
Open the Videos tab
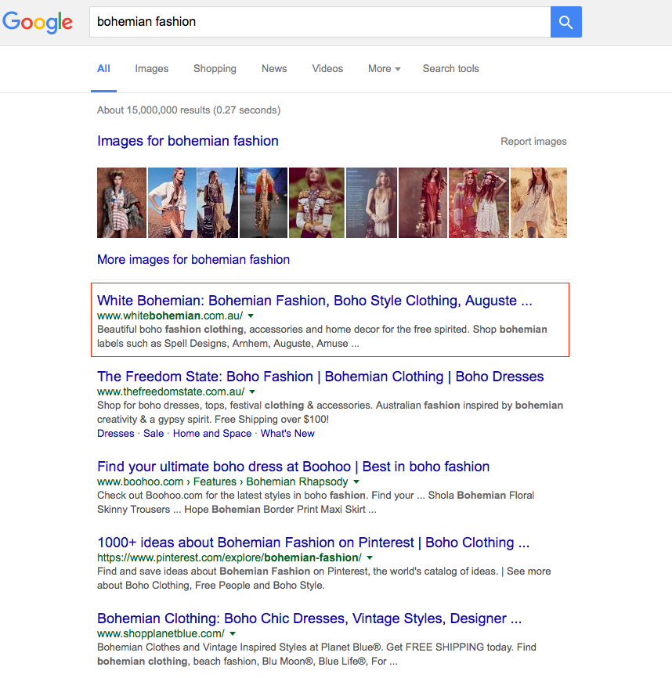click(x=327, y=69)
